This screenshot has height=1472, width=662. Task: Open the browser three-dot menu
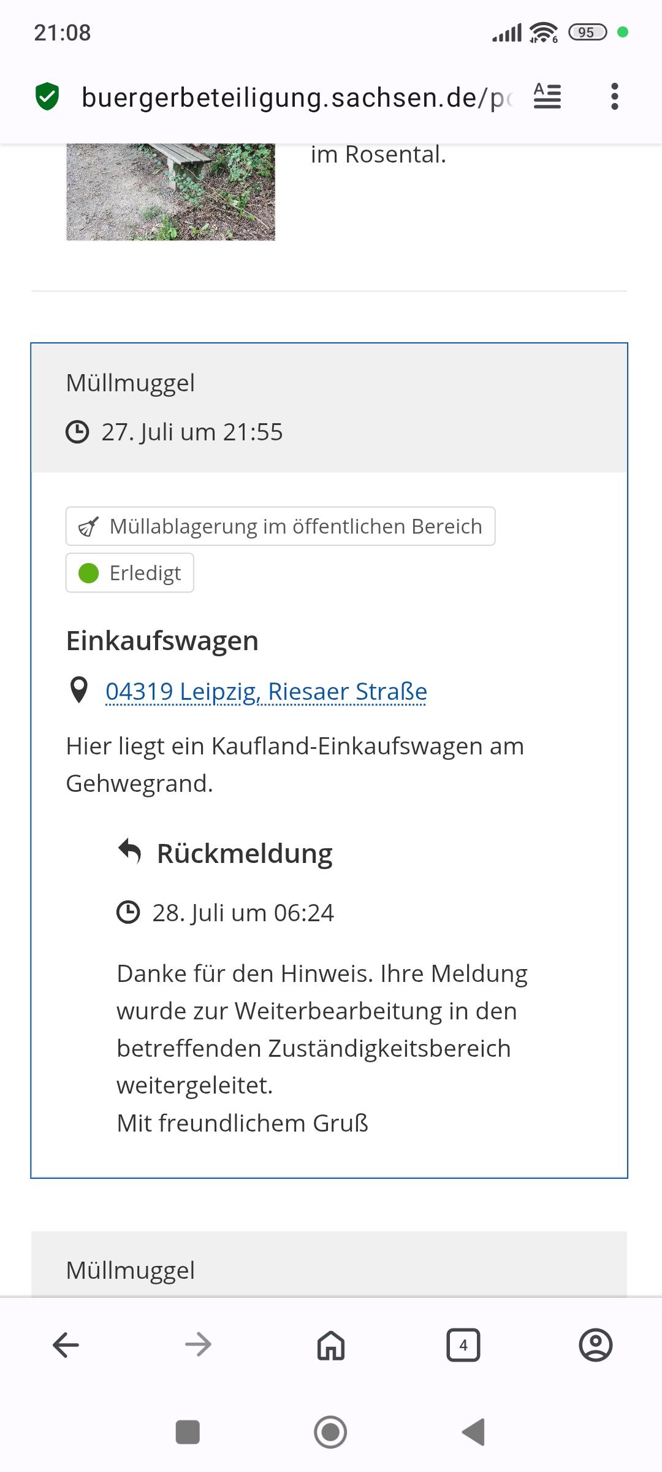click(x=615, y=96)
